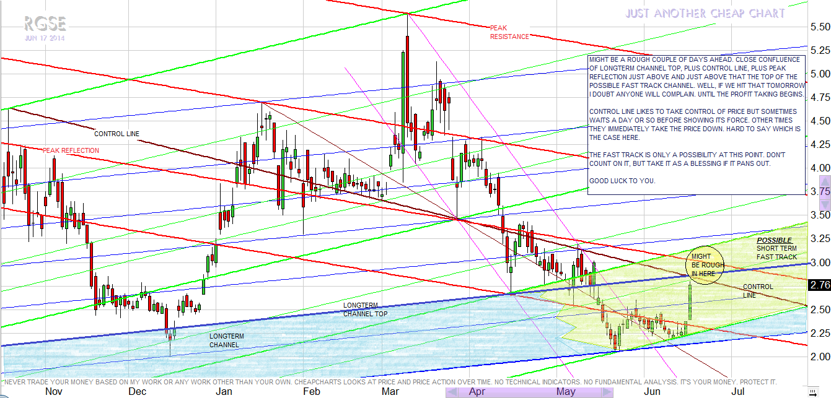Click the 'PEAK RESISTANCE' red label
The width and height of the screenshot is (831, 398).
pos(509,32)
